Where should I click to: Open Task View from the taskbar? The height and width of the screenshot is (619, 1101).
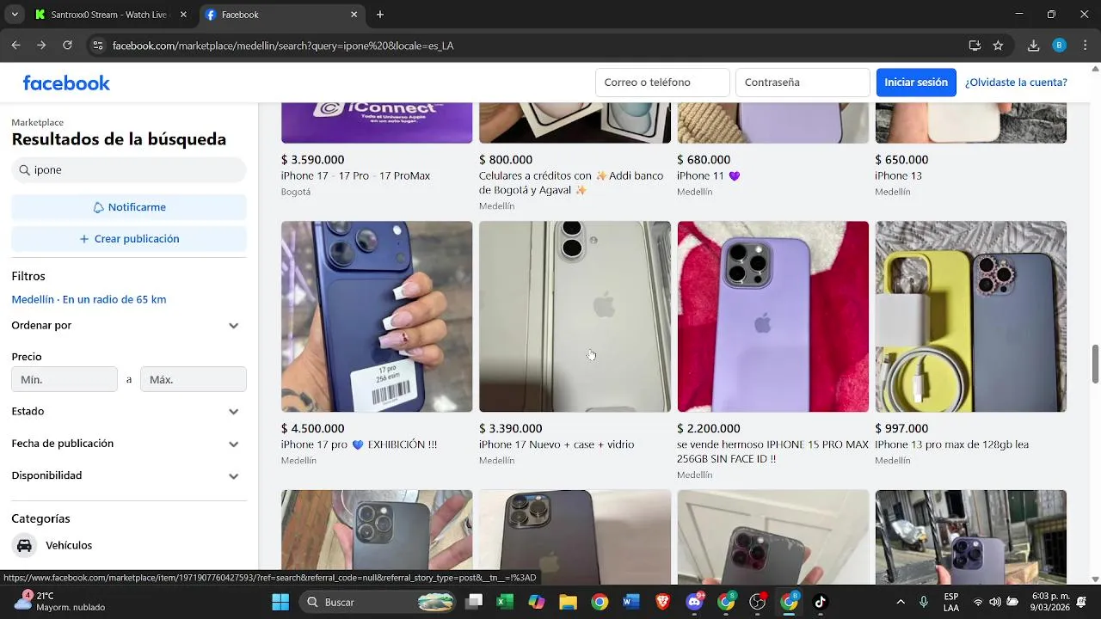coord(474,602)
